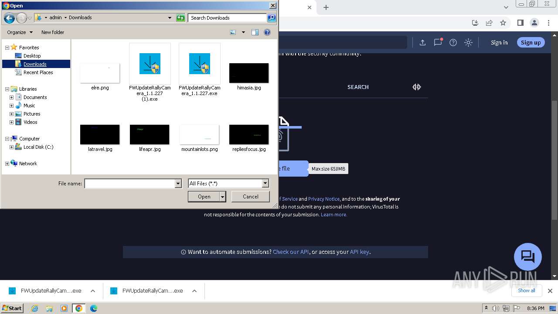Click Sign in on VirusTotal
The height and width of the screenshot is (314, 558).
point(499,42)
